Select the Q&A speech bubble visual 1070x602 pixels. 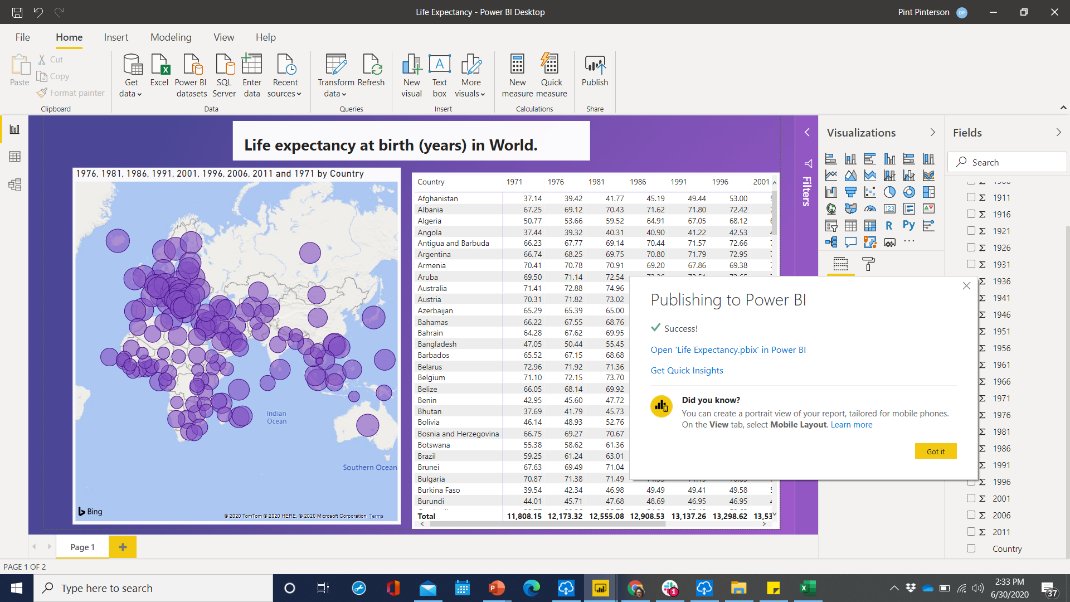[850, 242]
